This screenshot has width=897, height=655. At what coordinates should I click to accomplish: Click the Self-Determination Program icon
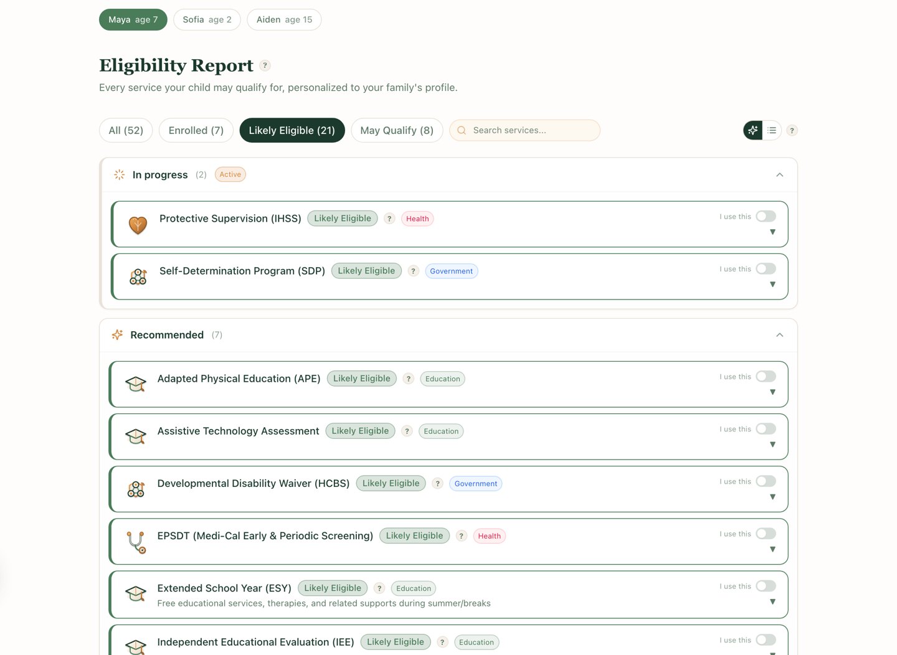138,277
